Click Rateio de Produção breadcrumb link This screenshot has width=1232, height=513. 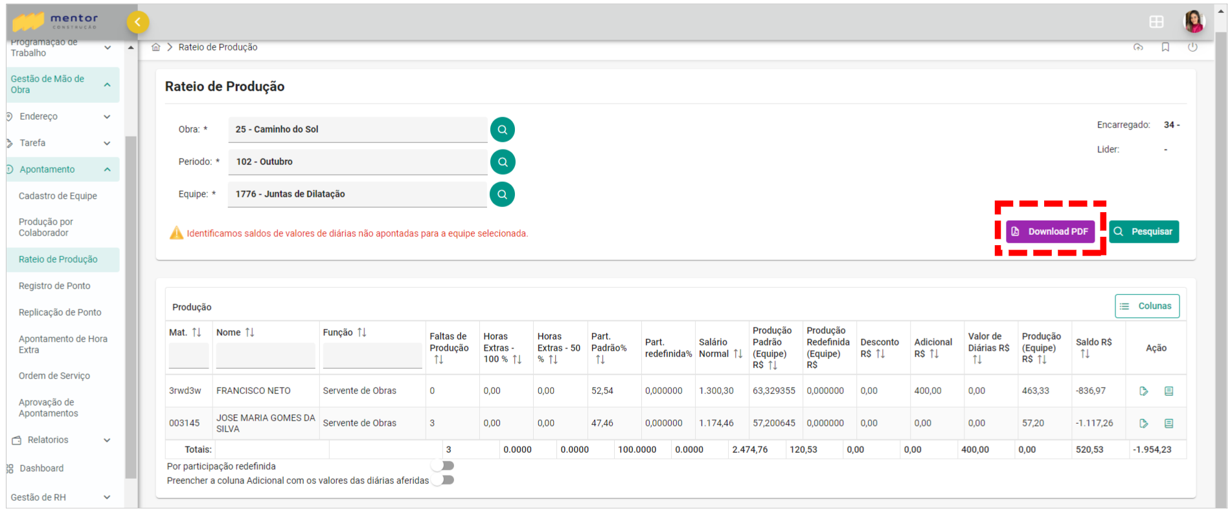coord(218,47)
